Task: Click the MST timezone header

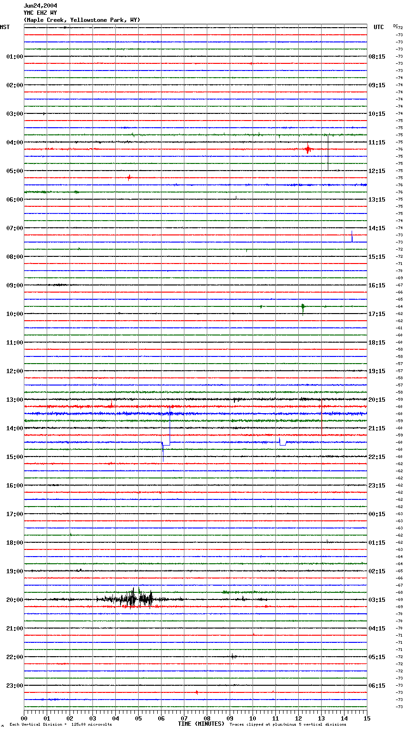Action: tap(5, 27)
